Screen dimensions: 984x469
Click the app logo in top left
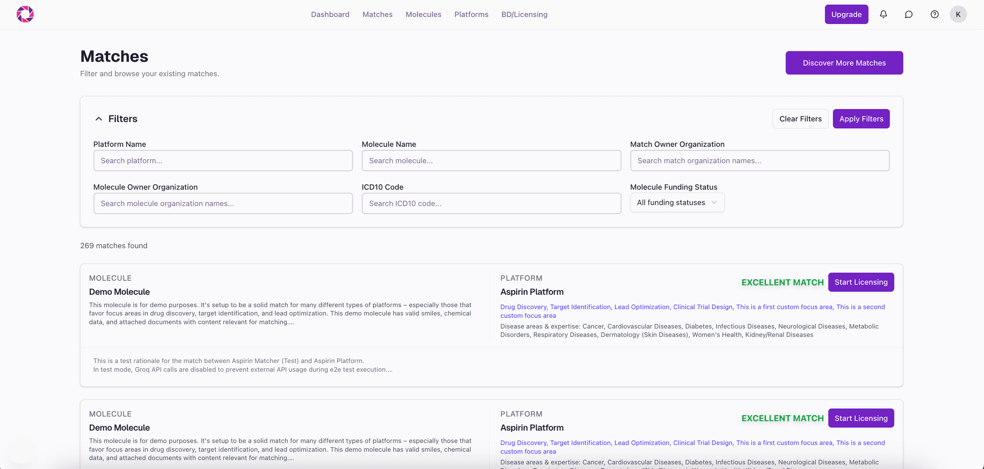(25, 14)
